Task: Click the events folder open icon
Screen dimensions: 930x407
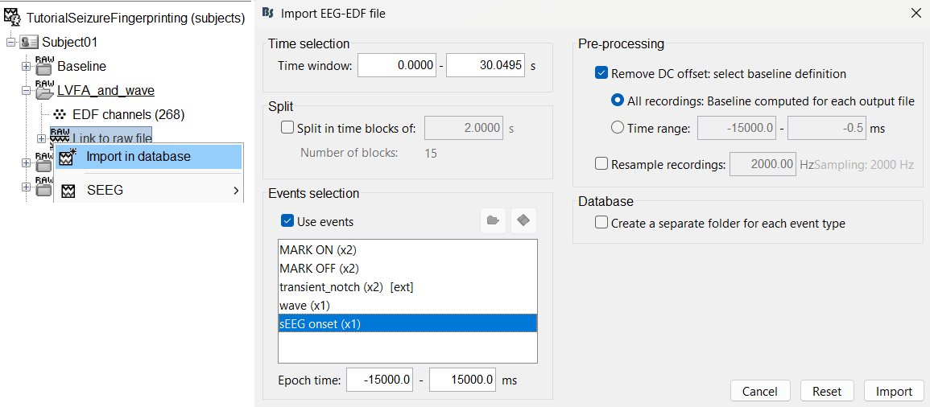Action: pyautogui.click(x=493, y=220)
